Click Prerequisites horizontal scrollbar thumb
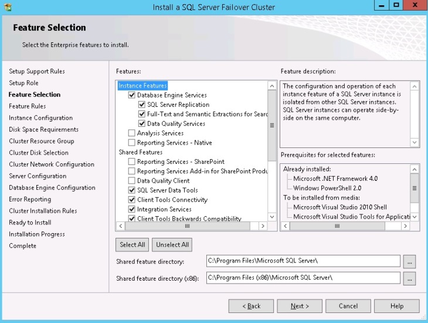The width and height of the screenshot is (428, 323). (337, 226)
